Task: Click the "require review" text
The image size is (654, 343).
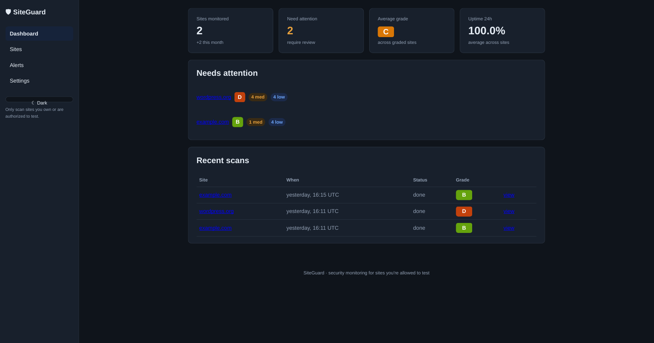Action: tap(301, 42)
